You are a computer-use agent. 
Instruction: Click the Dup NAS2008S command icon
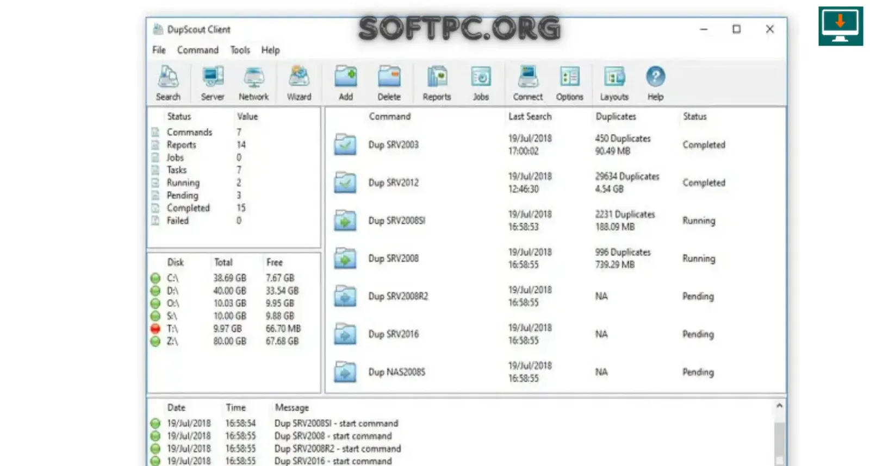(345, 373)
